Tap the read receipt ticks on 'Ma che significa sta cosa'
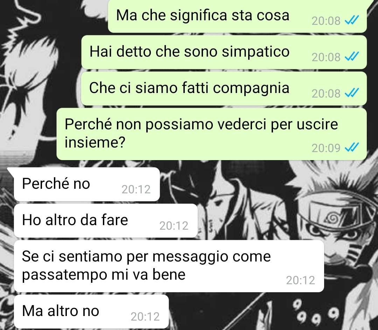The image size is (378, 330). pyautogui.click(x=352, y=20)
